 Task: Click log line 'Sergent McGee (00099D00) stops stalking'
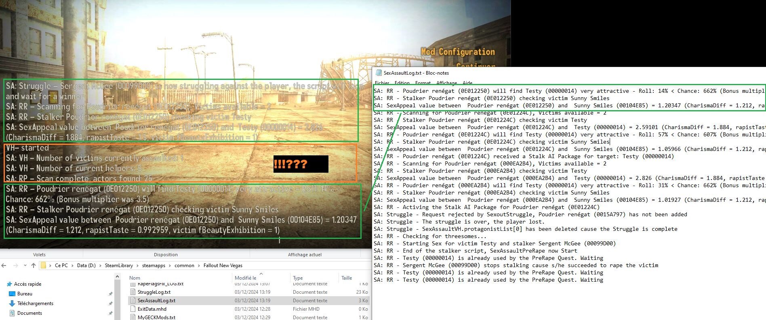coord(516,266)
